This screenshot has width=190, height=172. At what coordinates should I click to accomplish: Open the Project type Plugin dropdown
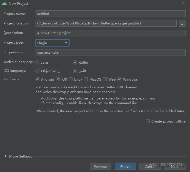52,43
